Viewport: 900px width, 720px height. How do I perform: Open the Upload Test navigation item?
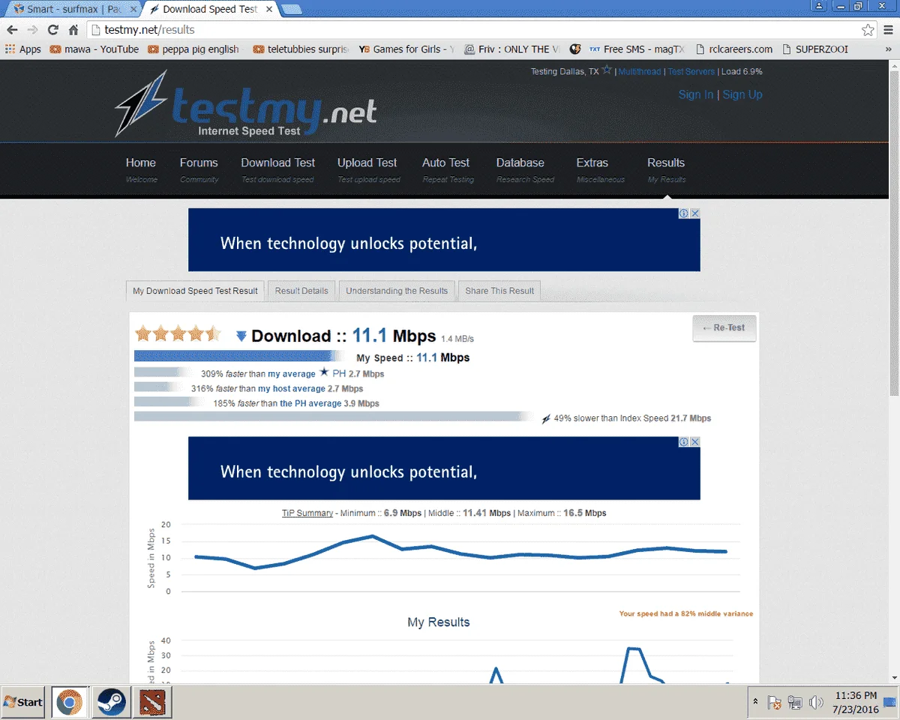point(367,169)
